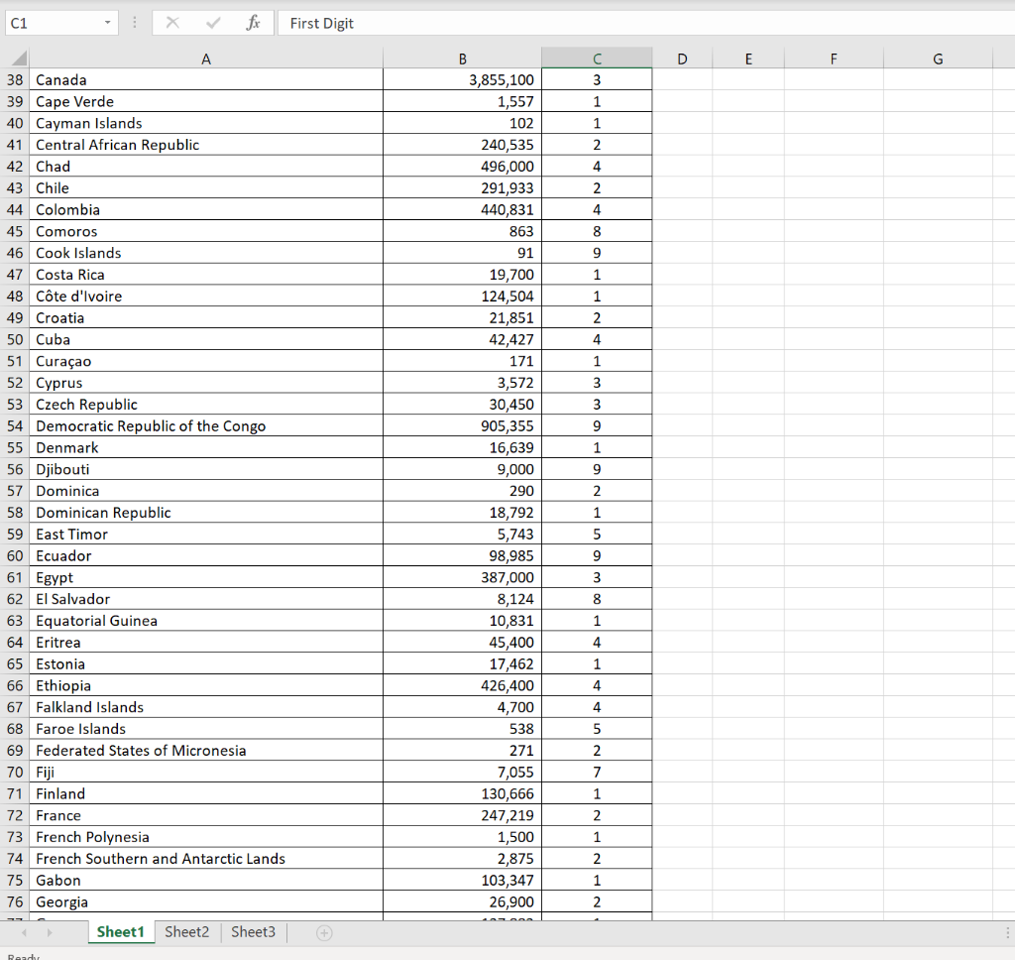This screenshot has width=1015, height=960.
Task: Click the Add Sheet plus icon
Action: (x=325, y=931)
